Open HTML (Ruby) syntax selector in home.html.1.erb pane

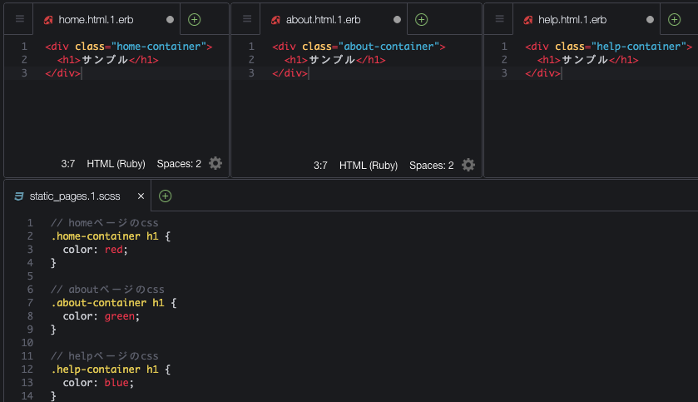pos(116,164)
